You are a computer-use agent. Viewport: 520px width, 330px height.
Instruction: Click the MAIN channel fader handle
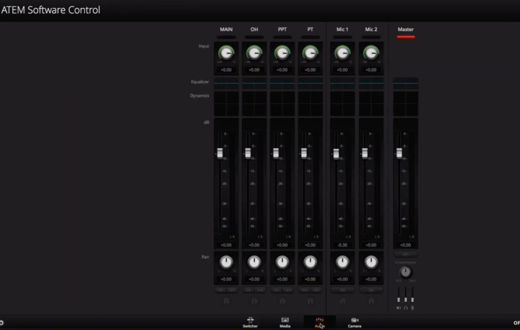point(220,153)
